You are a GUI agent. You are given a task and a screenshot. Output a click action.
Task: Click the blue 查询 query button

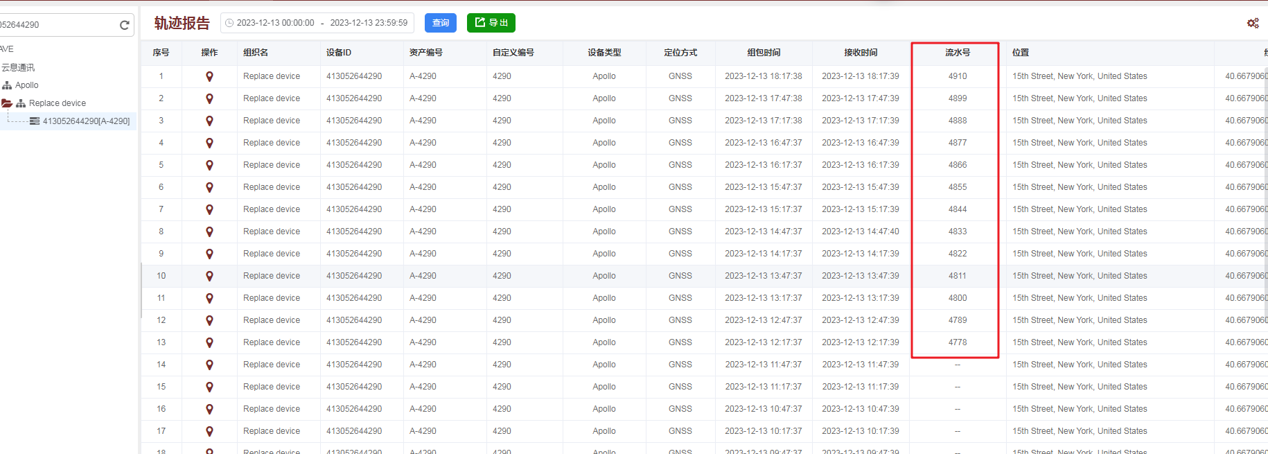pyautogui.click(x=441, y=23)
